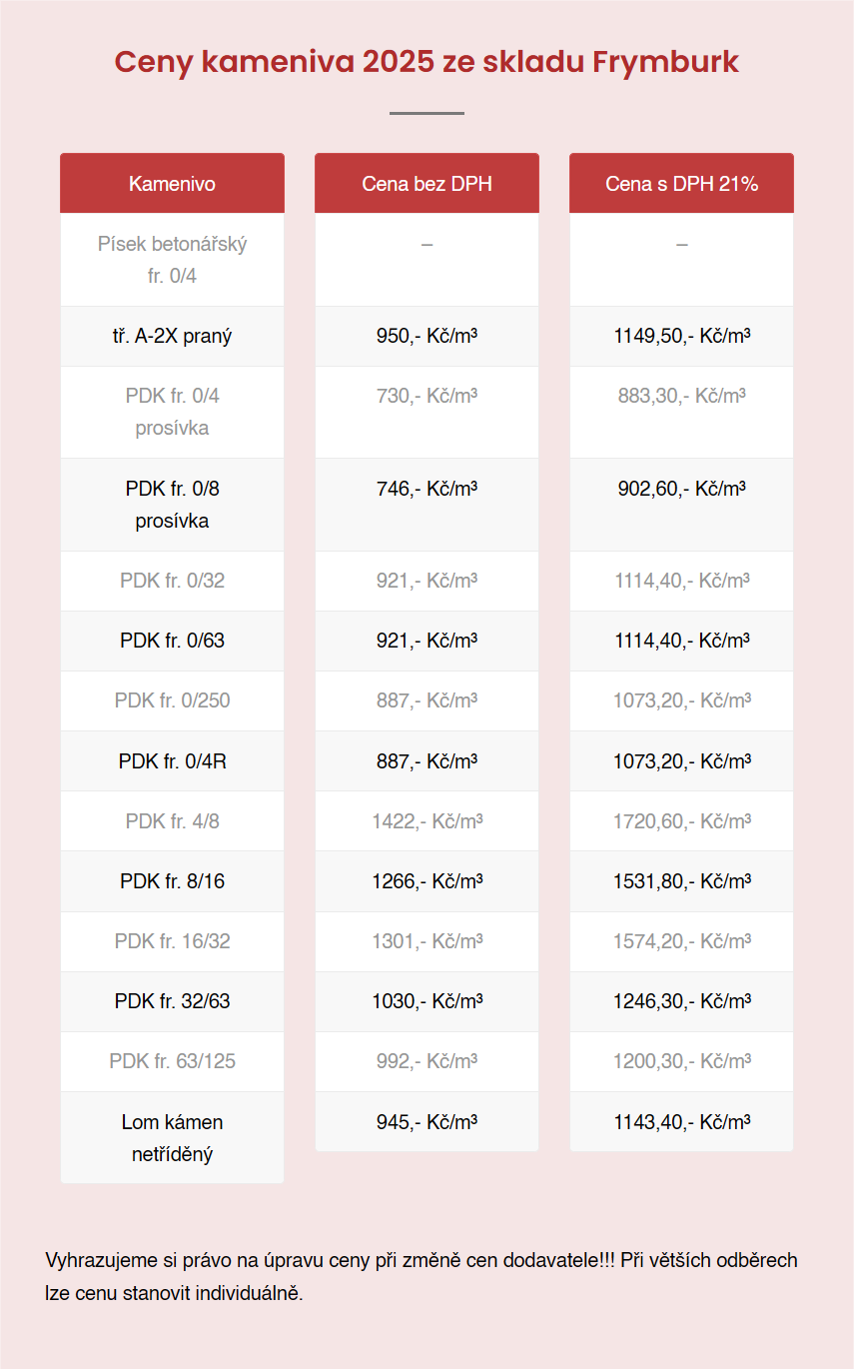Click the PDK fr. 0/4R cell

pos(172,761)
